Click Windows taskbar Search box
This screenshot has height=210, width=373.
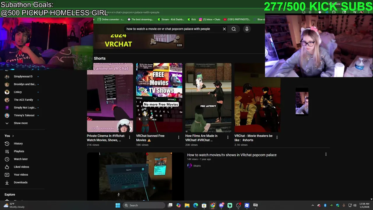(x=144, y=205)
